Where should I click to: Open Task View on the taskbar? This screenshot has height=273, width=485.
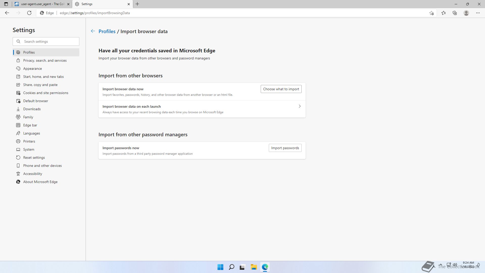click(x=243, y=267)
